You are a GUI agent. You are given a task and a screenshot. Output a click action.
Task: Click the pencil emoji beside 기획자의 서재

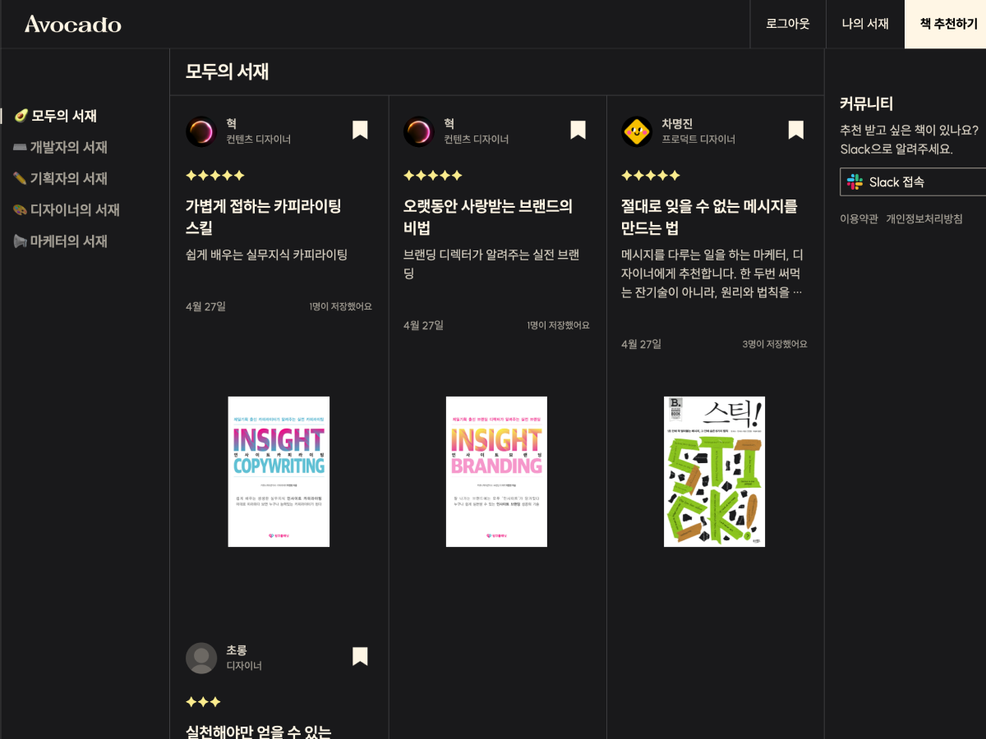tap(21, 178)
